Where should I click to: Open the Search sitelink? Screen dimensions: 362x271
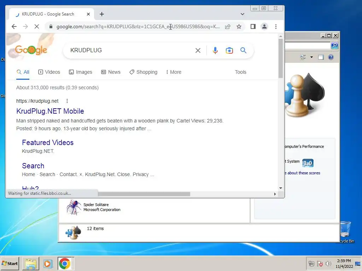[33, 166]
